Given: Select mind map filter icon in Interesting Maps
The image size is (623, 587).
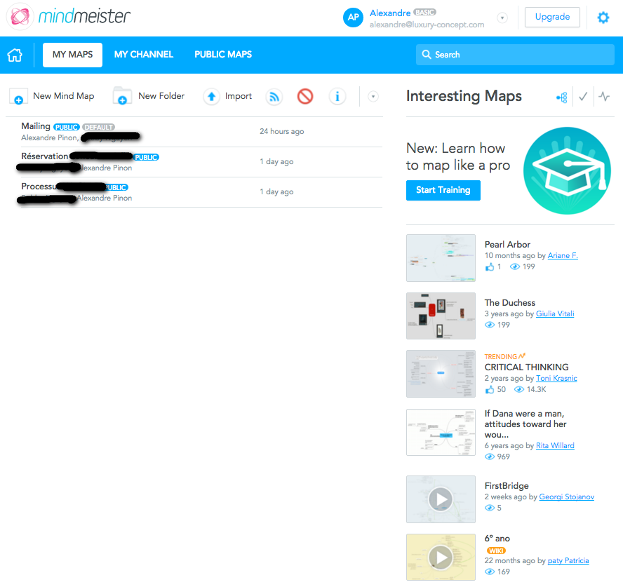Looking at the screenshot, I should pyautogui.click(x=562, y=97).
